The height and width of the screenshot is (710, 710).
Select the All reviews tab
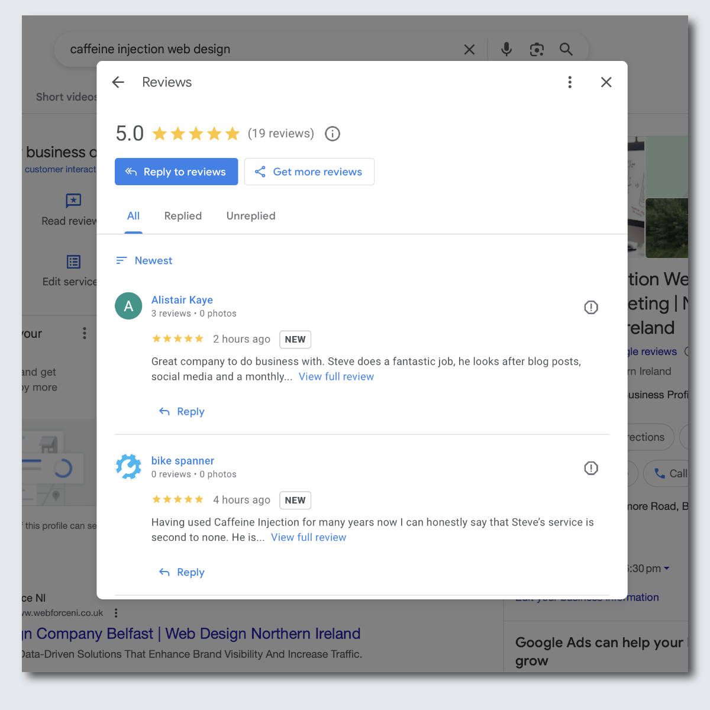click(134, 216)
